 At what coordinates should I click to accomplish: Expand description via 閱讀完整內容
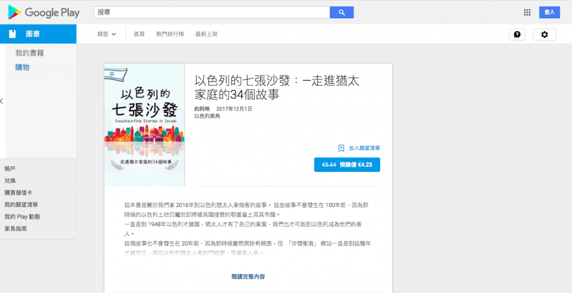[248, 277]
